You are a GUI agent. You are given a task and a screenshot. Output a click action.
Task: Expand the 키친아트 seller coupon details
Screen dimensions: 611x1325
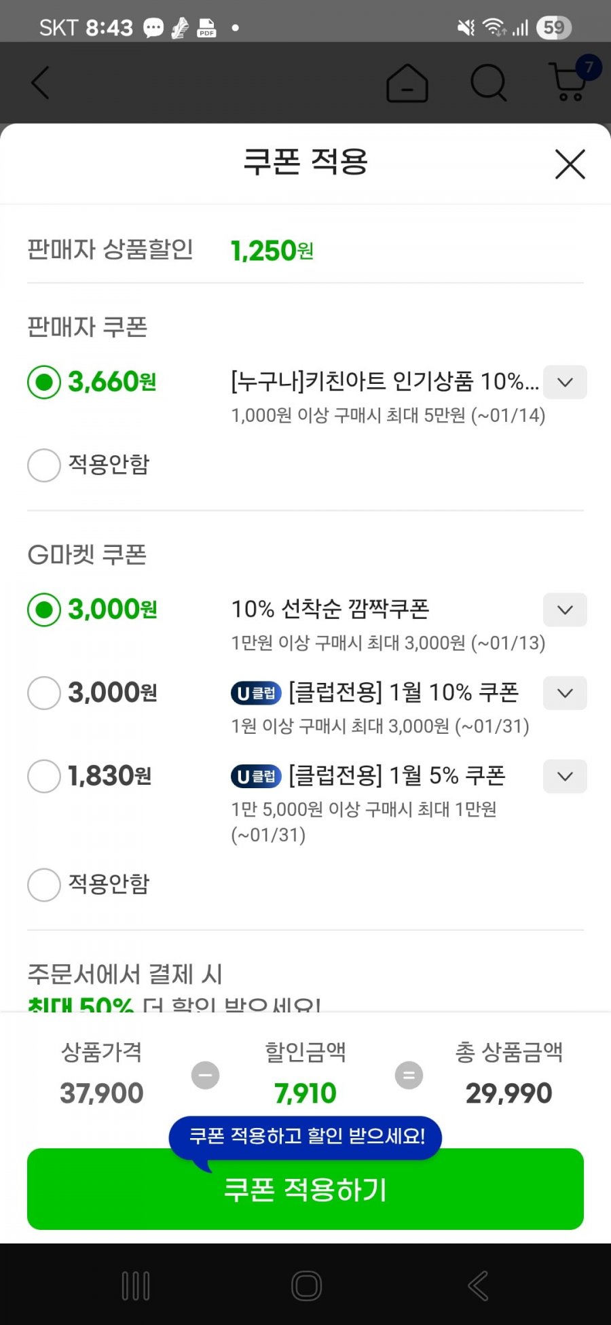(x=565, y=383)
